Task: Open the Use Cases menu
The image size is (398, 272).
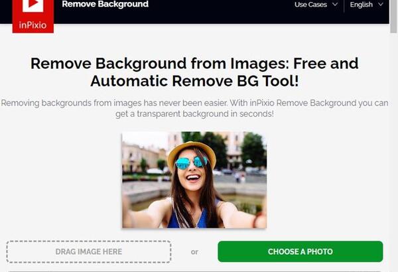Action: coord(316,5)
